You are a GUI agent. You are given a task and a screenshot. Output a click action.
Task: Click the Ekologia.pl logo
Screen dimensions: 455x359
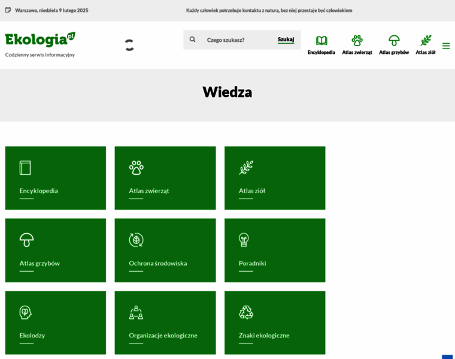tap(40, 39)
